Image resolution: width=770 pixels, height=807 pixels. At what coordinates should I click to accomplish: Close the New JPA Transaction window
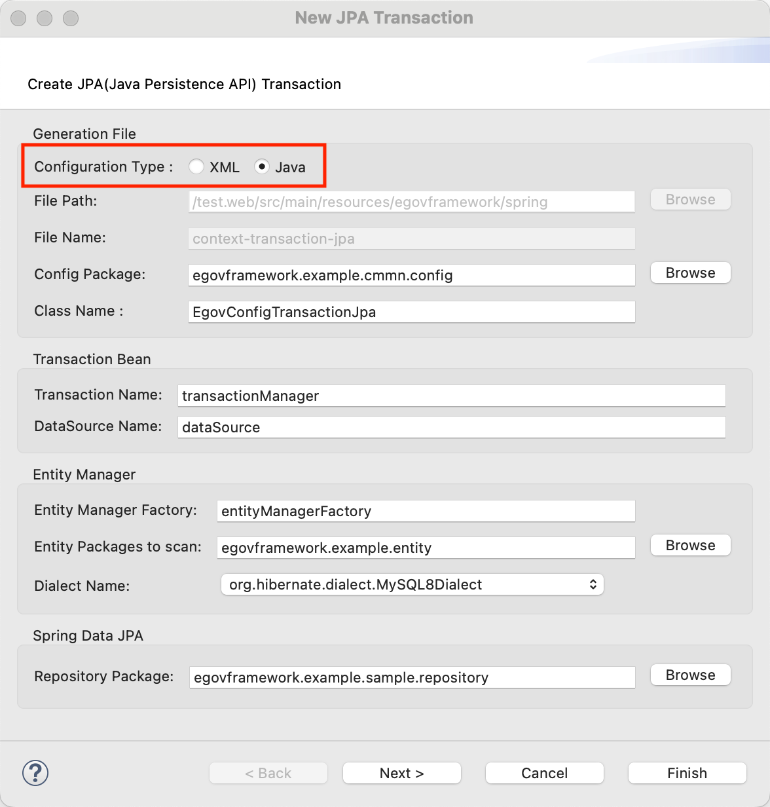coord(18,18)
